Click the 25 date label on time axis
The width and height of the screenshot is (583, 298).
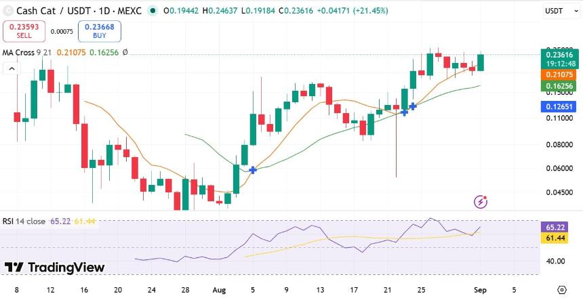(x=421, y=290)
